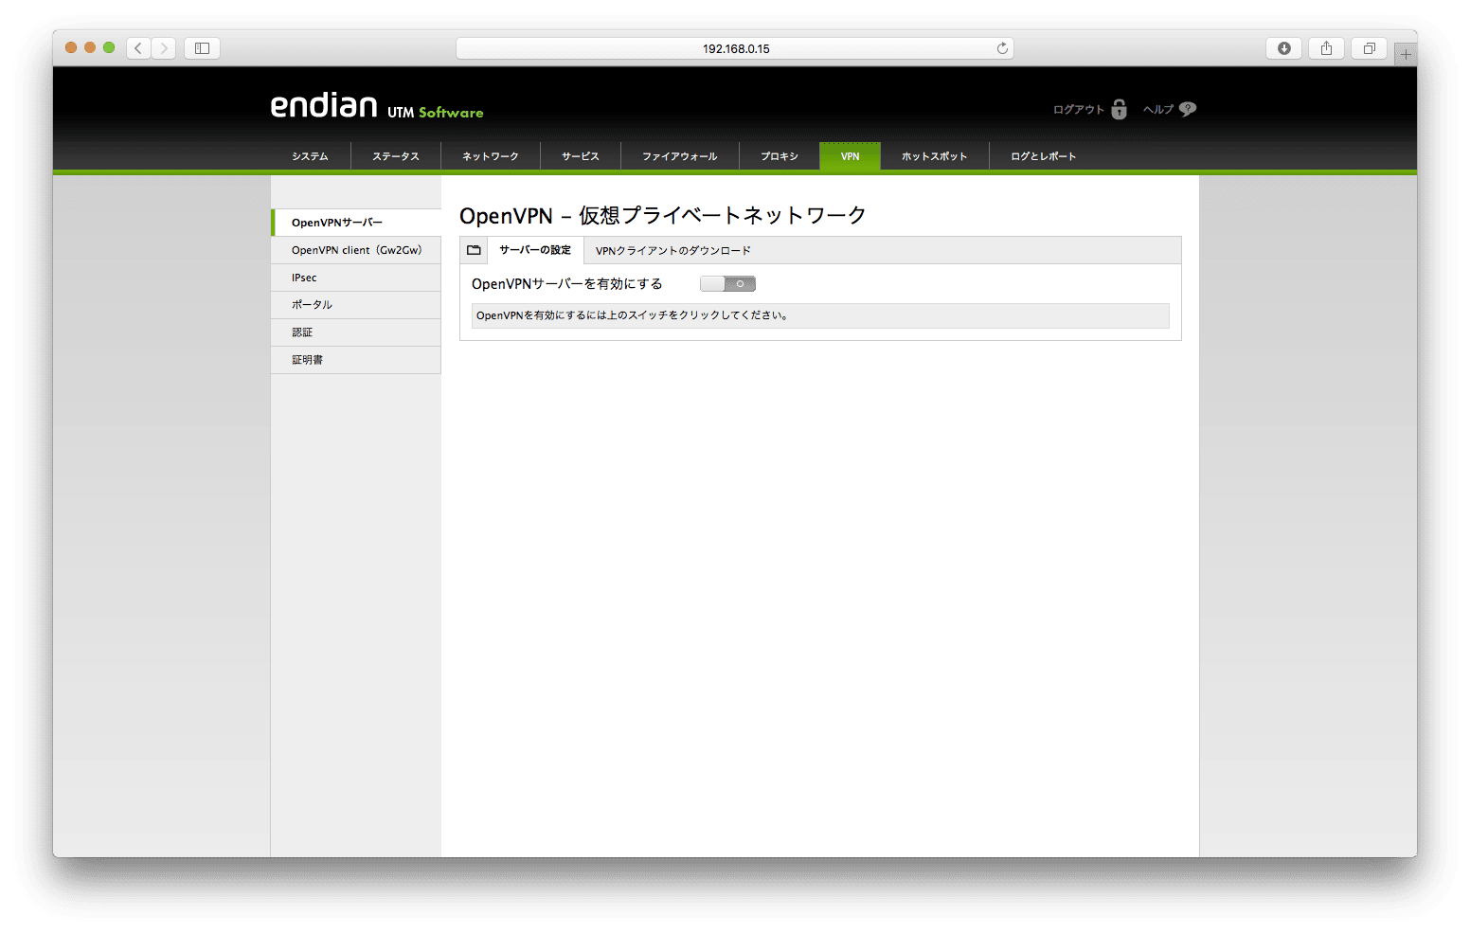Viewport: 1470px width, 933px height.
Task: Open the IPsec sidebar item
Action: point(356,278)
